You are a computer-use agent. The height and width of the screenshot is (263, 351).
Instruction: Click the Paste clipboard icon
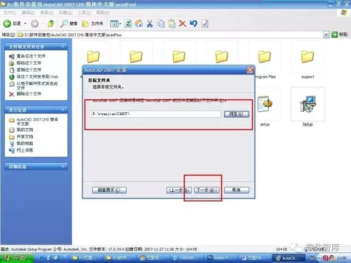coord(172,24)
